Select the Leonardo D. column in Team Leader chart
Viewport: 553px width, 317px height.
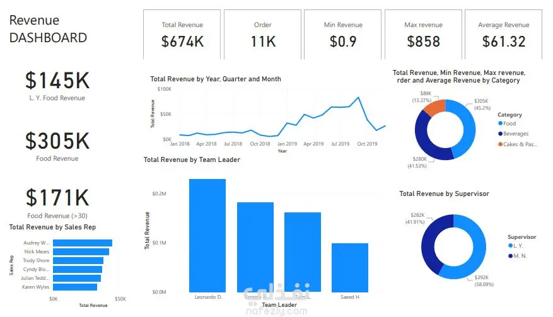(x=207, y=236)
